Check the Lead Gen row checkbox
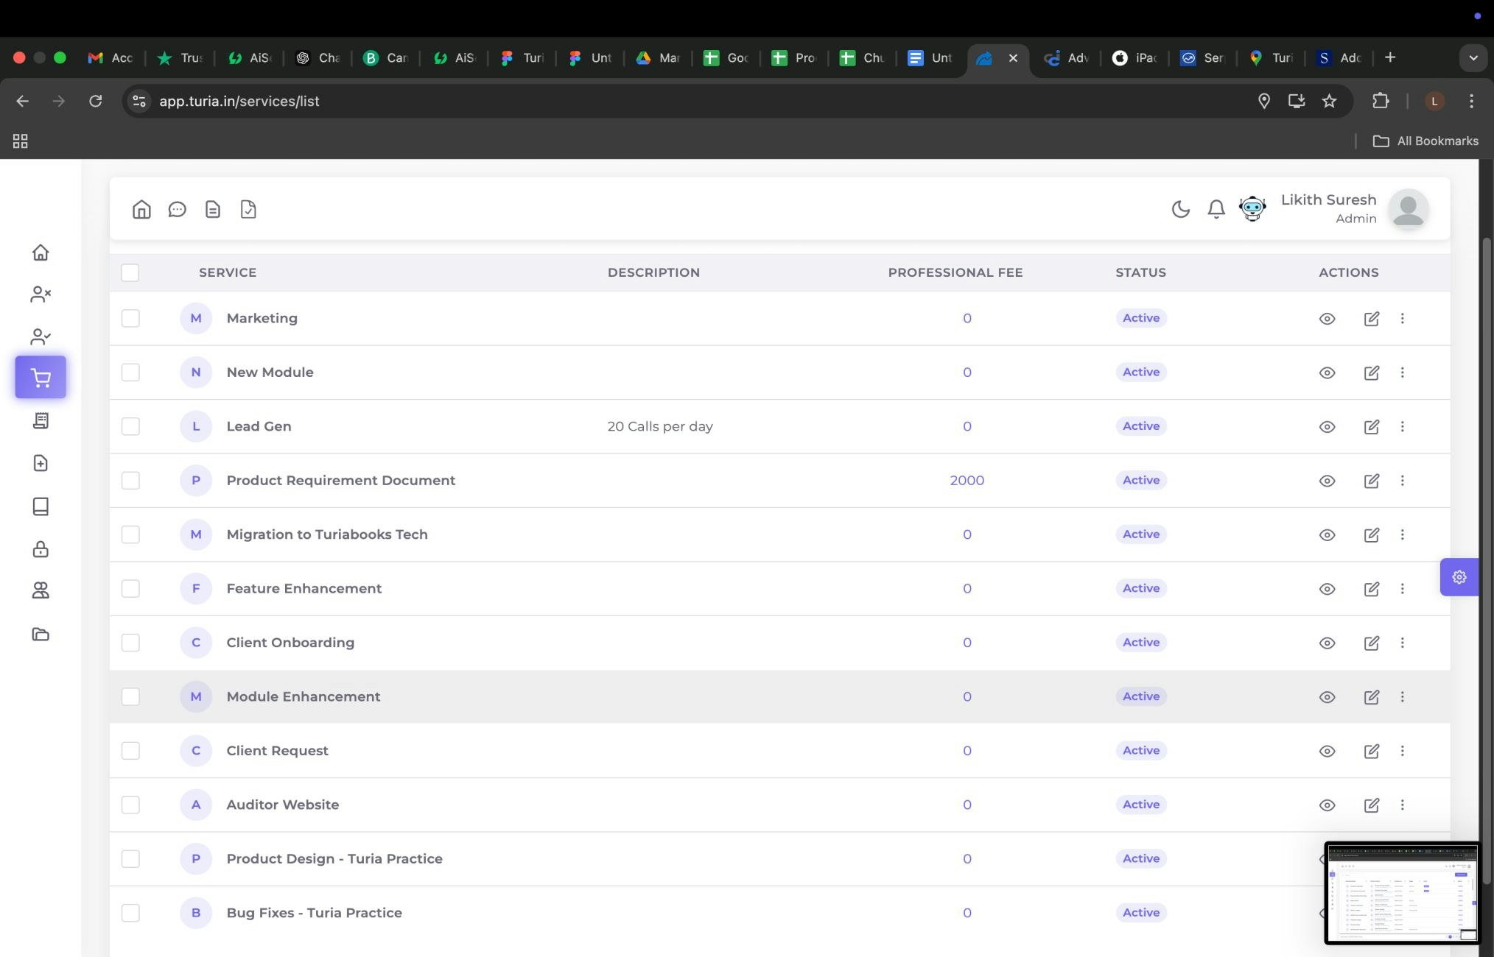1494x957 pixels. pyautogui.click(x=130, y=426)
